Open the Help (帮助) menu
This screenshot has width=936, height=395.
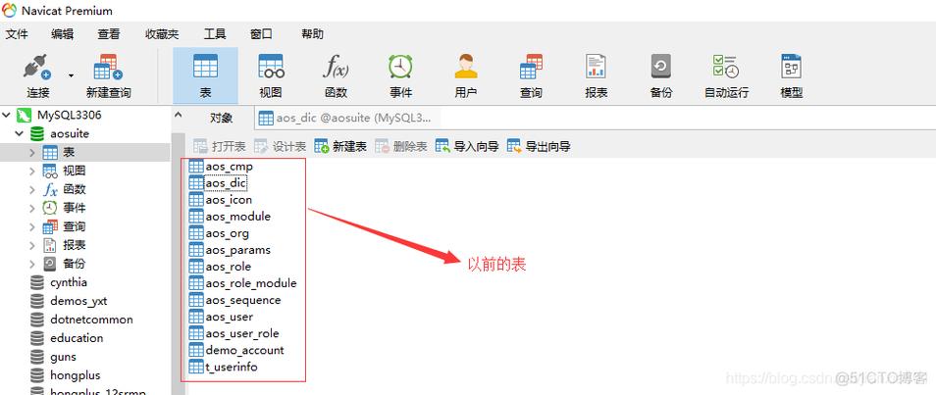pyautogui.click(x=312, y=34)
